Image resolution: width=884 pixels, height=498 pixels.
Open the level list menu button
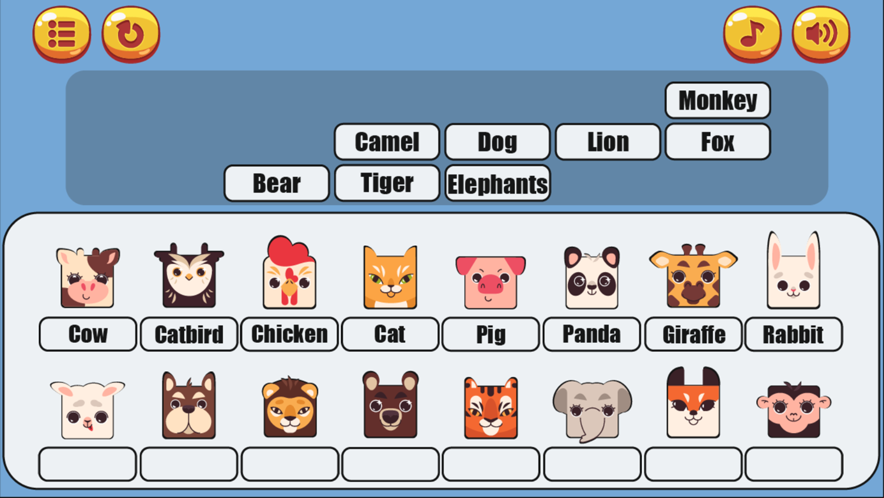tap(62, 34)
